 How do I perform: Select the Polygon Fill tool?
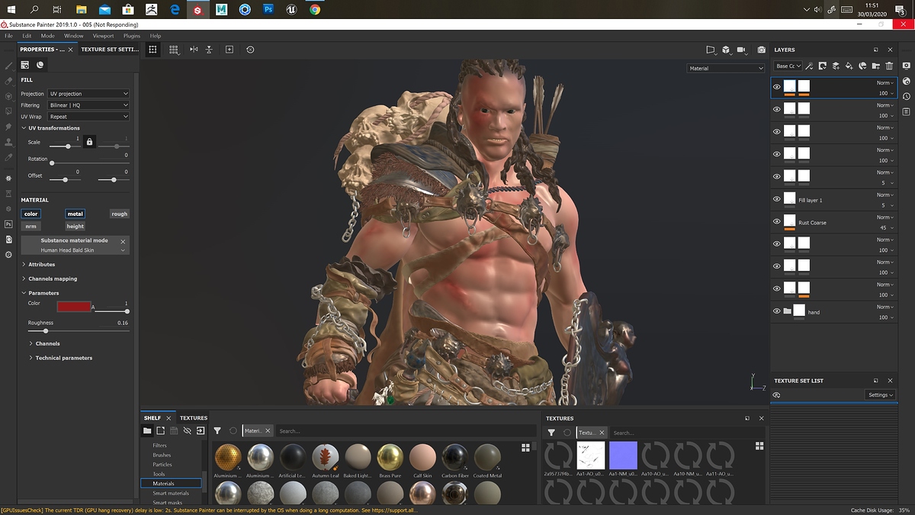coord(8,112)
